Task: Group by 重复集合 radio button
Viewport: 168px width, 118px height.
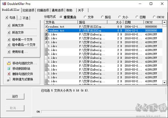Action: 61,17
